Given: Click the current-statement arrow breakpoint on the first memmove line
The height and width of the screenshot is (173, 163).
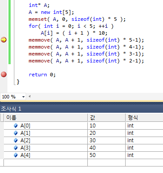Looking at the screenshot, I should click(x=3, y=40).
